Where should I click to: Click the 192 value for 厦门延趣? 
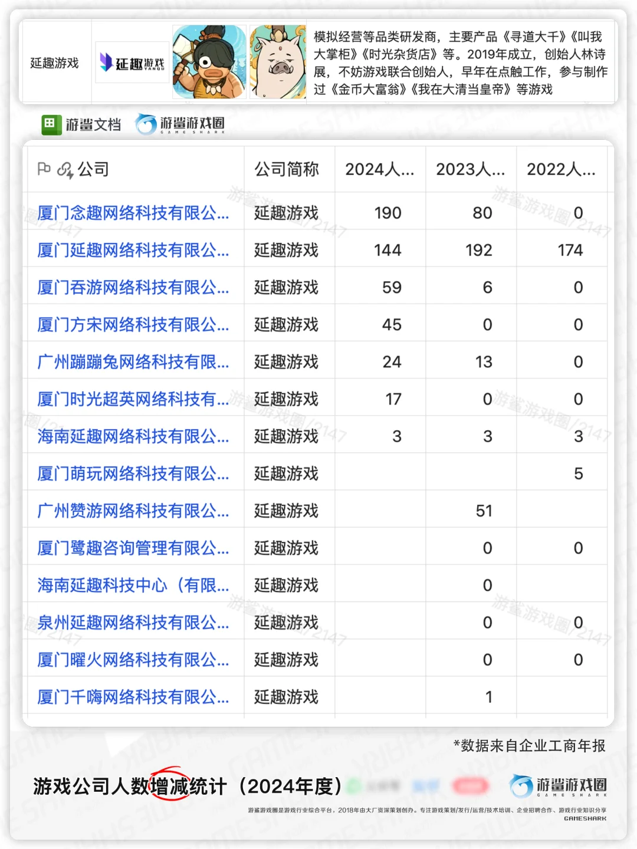point(479,250)
